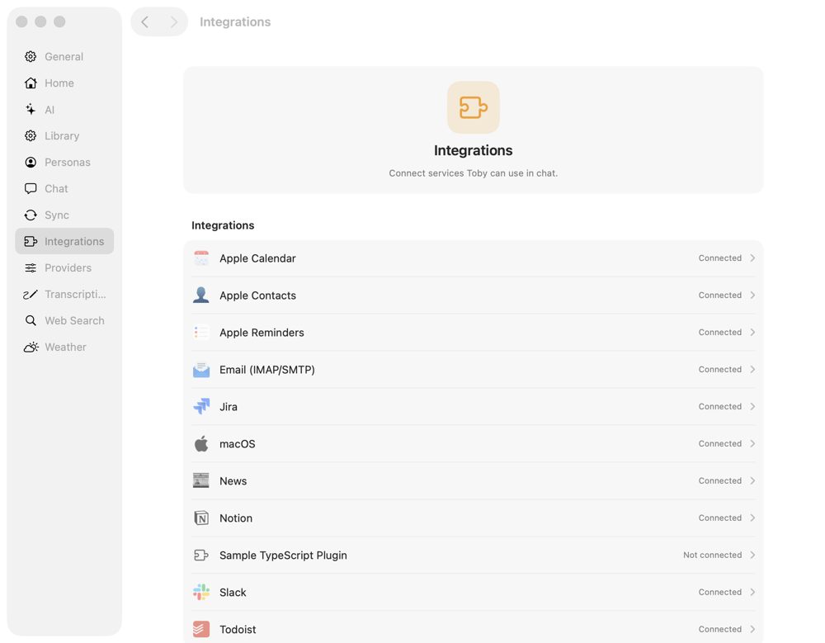This screenshot has width=825, height=643.
Task: Open the General settings tab
Action: (x=64, y=56)
